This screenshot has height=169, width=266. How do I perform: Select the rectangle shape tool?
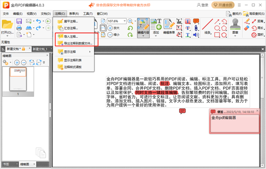(217, 35)
